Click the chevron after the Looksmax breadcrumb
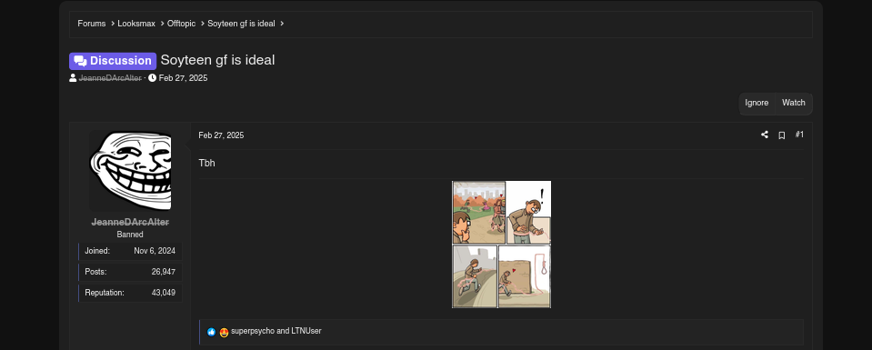 (x=162, y=24)
